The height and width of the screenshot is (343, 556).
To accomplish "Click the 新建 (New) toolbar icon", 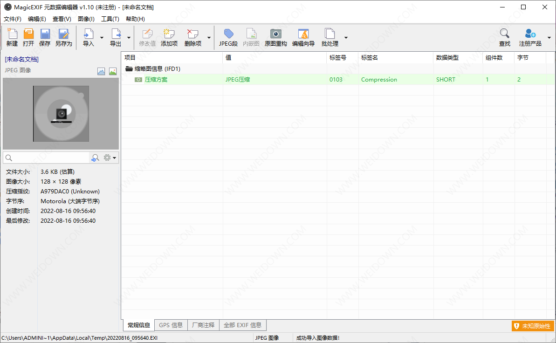I will 12,34.
